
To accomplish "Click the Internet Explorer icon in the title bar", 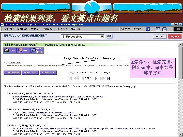I will pyautogui.click(x=2, y=24).
